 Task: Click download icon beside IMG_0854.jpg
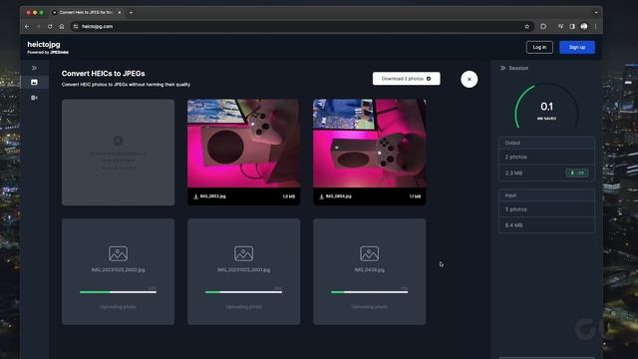(321, 196)
